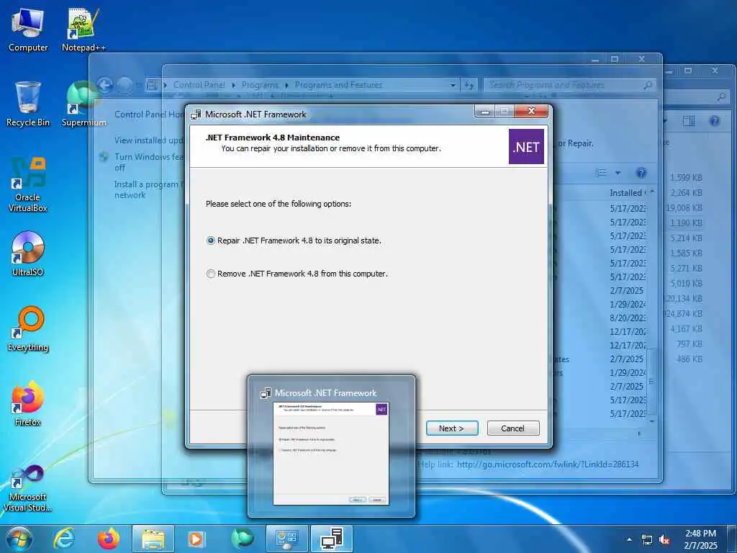Open the Computer desktop icon
This screenshot has height=553, width=737.
[28, 30]
